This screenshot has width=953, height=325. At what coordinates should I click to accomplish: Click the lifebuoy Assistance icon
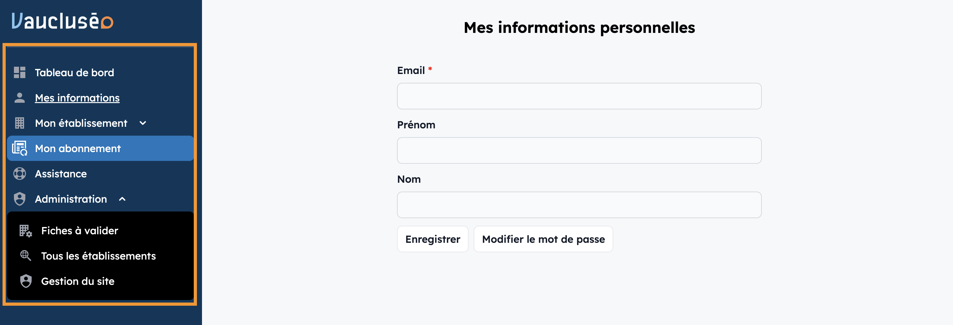click(x=20, y=174)
